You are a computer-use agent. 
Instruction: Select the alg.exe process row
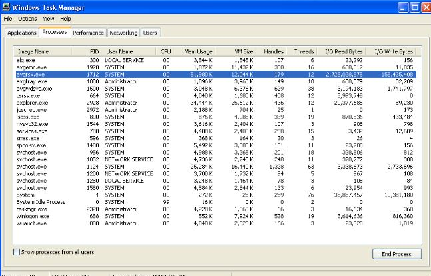coord(216,60)
